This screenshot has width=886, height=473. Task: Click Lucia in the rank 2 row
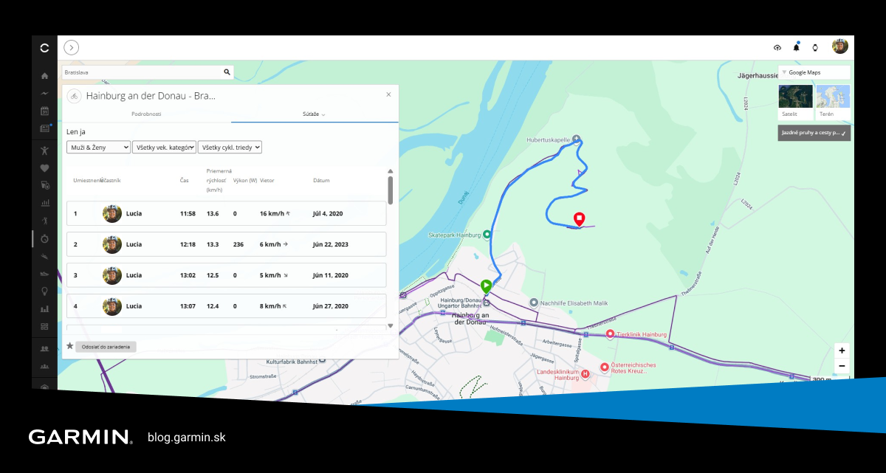pos(134,244)
